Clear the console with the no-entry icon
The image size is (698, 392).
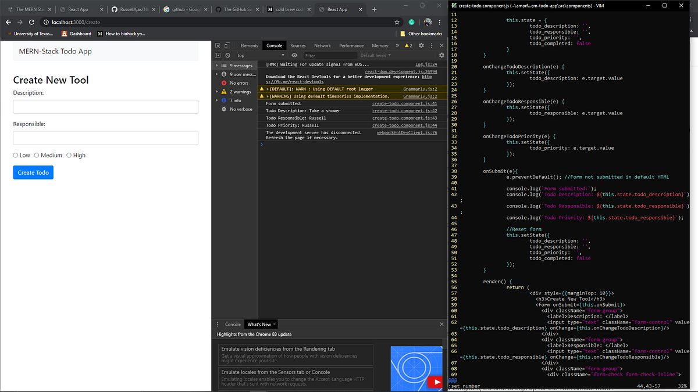point(227,55)
